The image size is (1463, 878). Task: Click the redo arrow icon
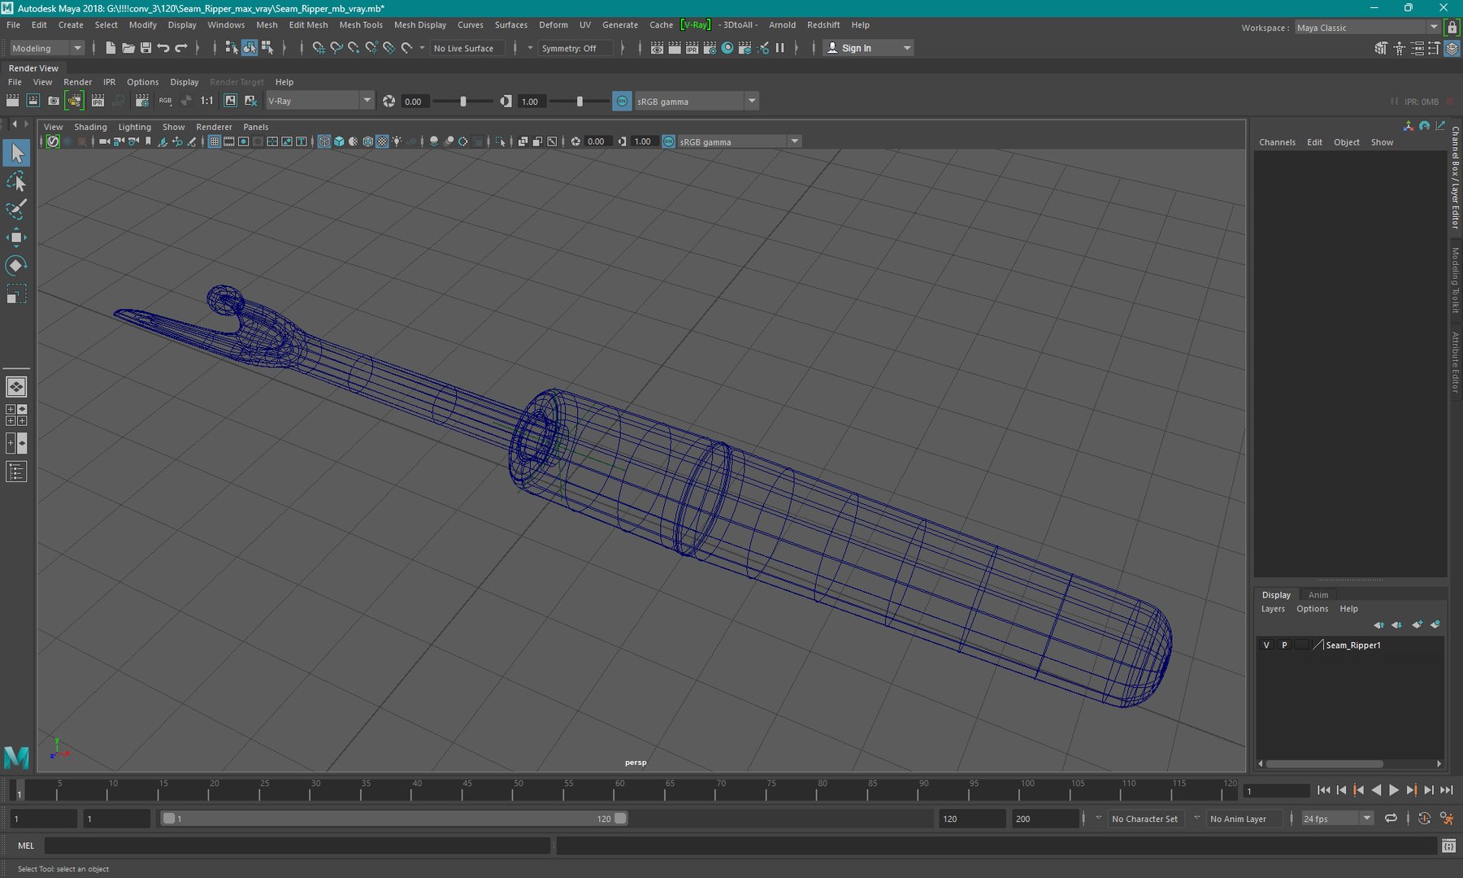tap(181, 48)
